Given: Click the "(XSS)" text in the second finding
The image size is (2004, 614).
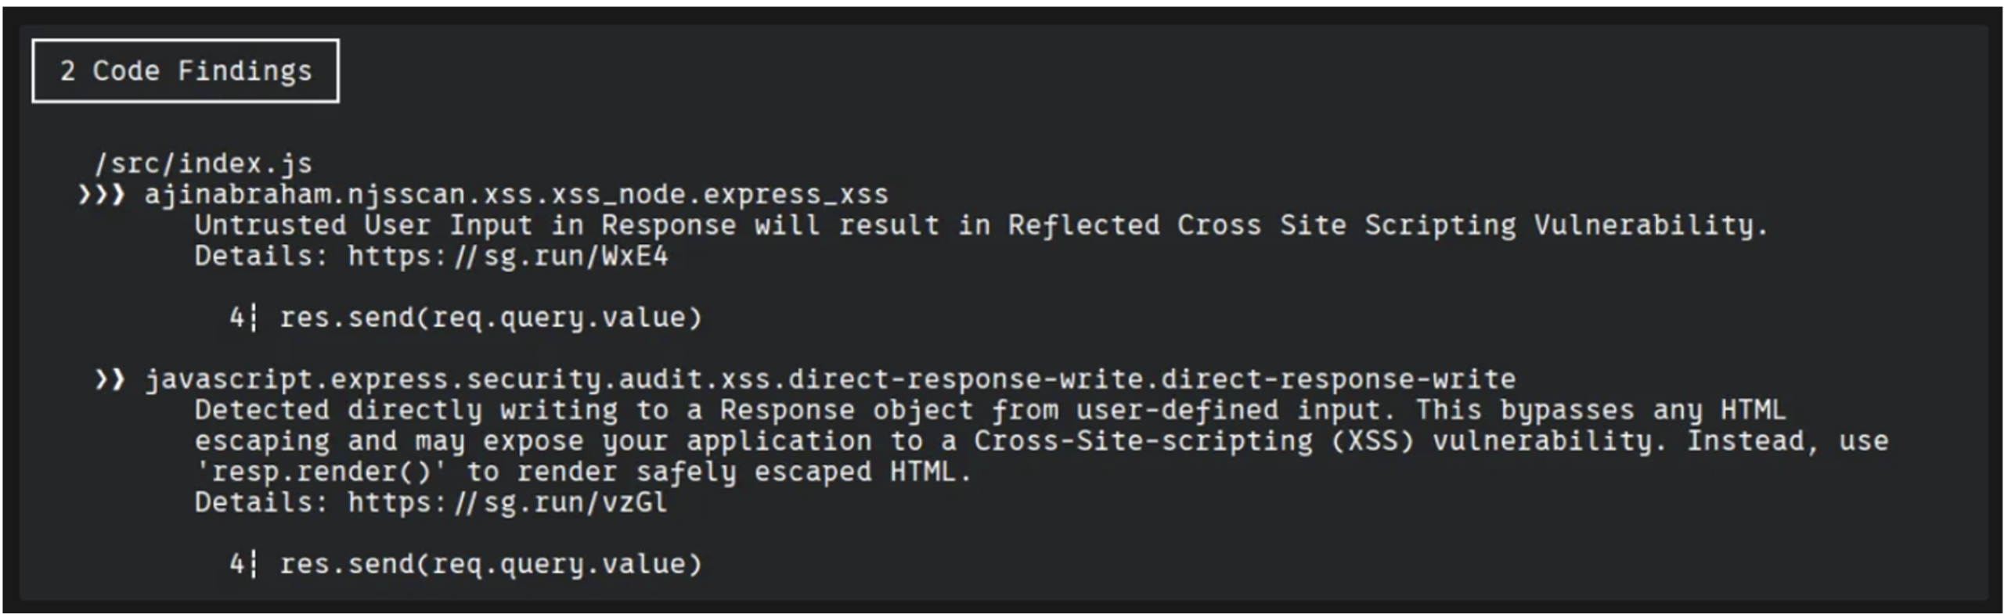Looking at the screenshot, I should point(1371,441).
